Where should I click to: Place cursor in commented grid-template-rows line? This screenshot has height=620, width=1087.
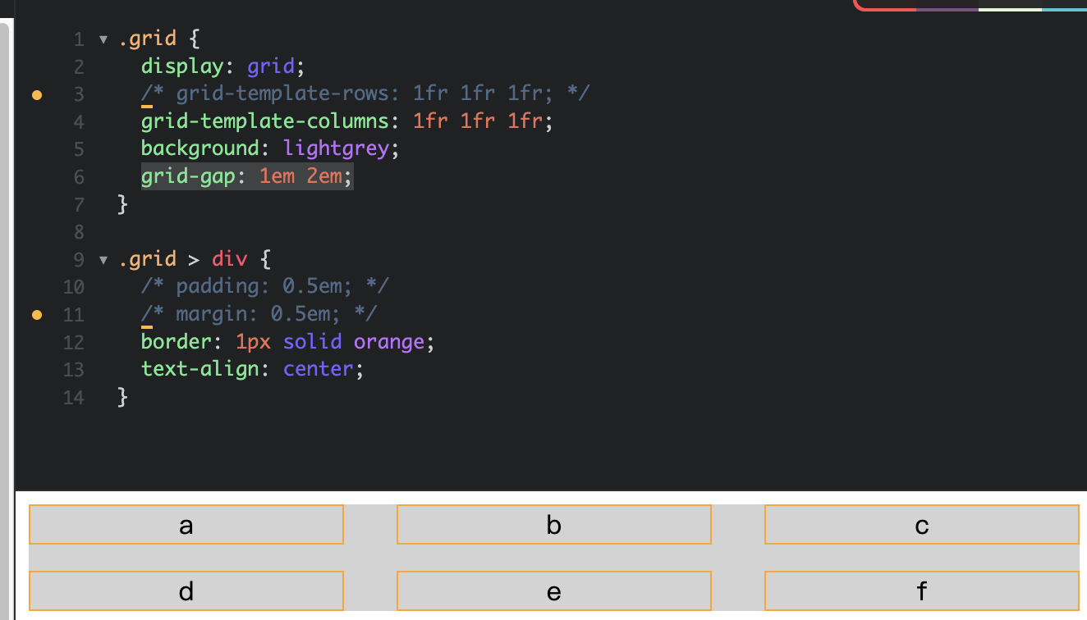click(365, 93)
